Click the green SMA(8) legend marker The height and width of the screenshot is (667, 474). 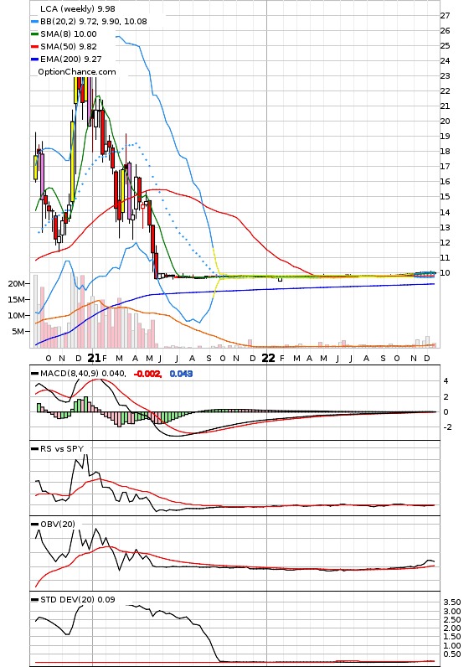(x=35, y=34)
